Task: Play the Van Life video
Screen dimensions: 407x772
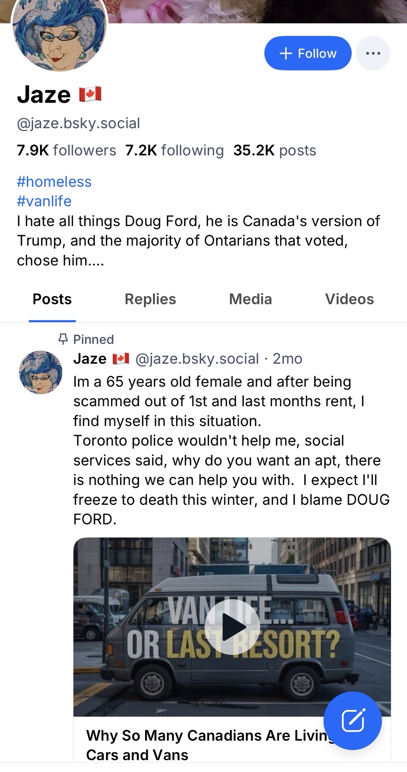Action: tap(232, 627)
